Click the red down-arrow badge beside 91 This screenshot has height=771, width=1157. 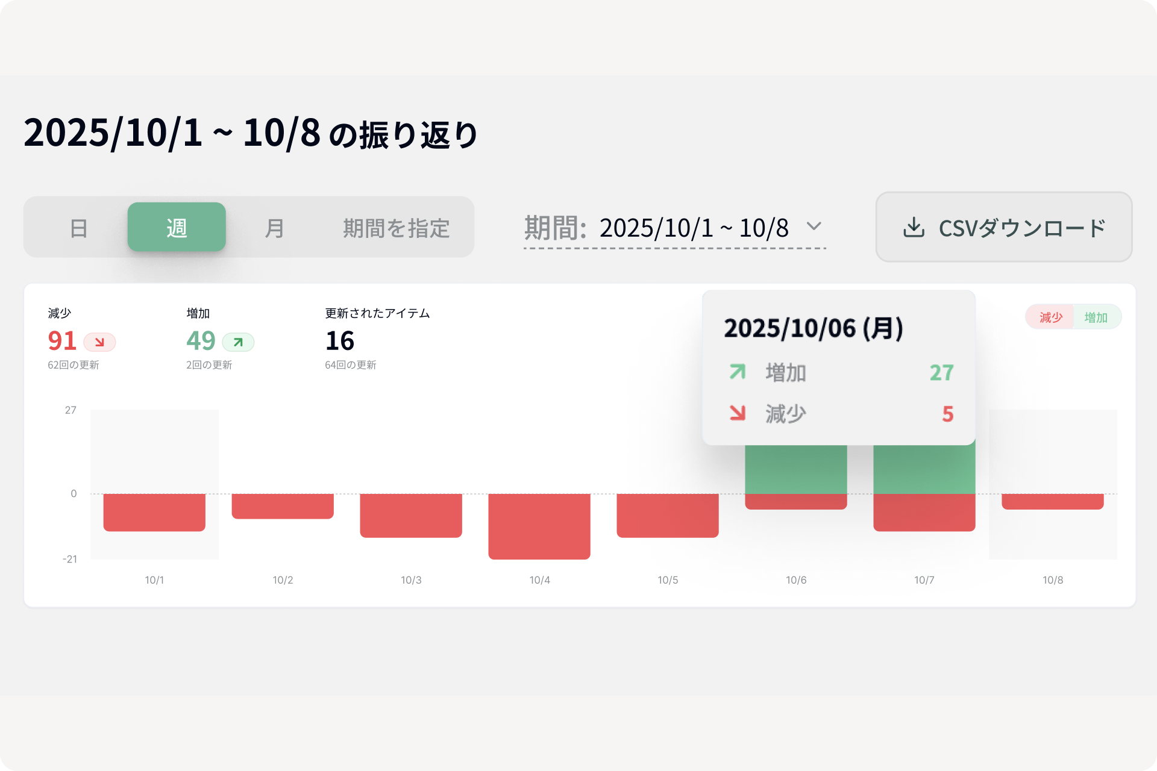(x=99, y=342)
